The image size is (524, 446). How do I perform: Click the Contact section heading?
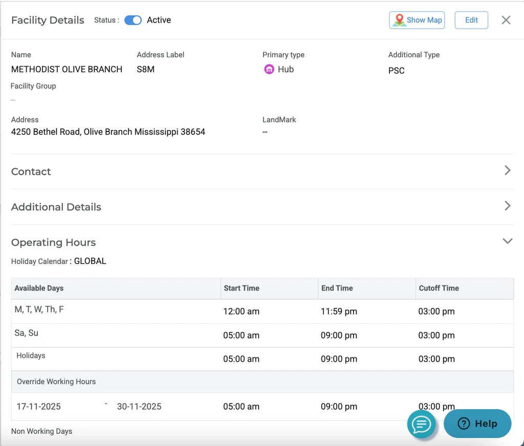coord(31,172)
